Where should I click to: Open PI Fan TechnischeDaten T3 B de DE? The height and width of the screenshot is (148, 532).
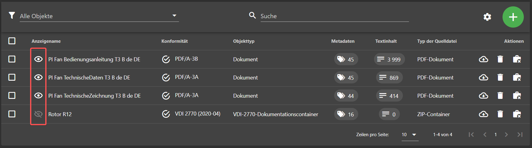pos(89,78)
